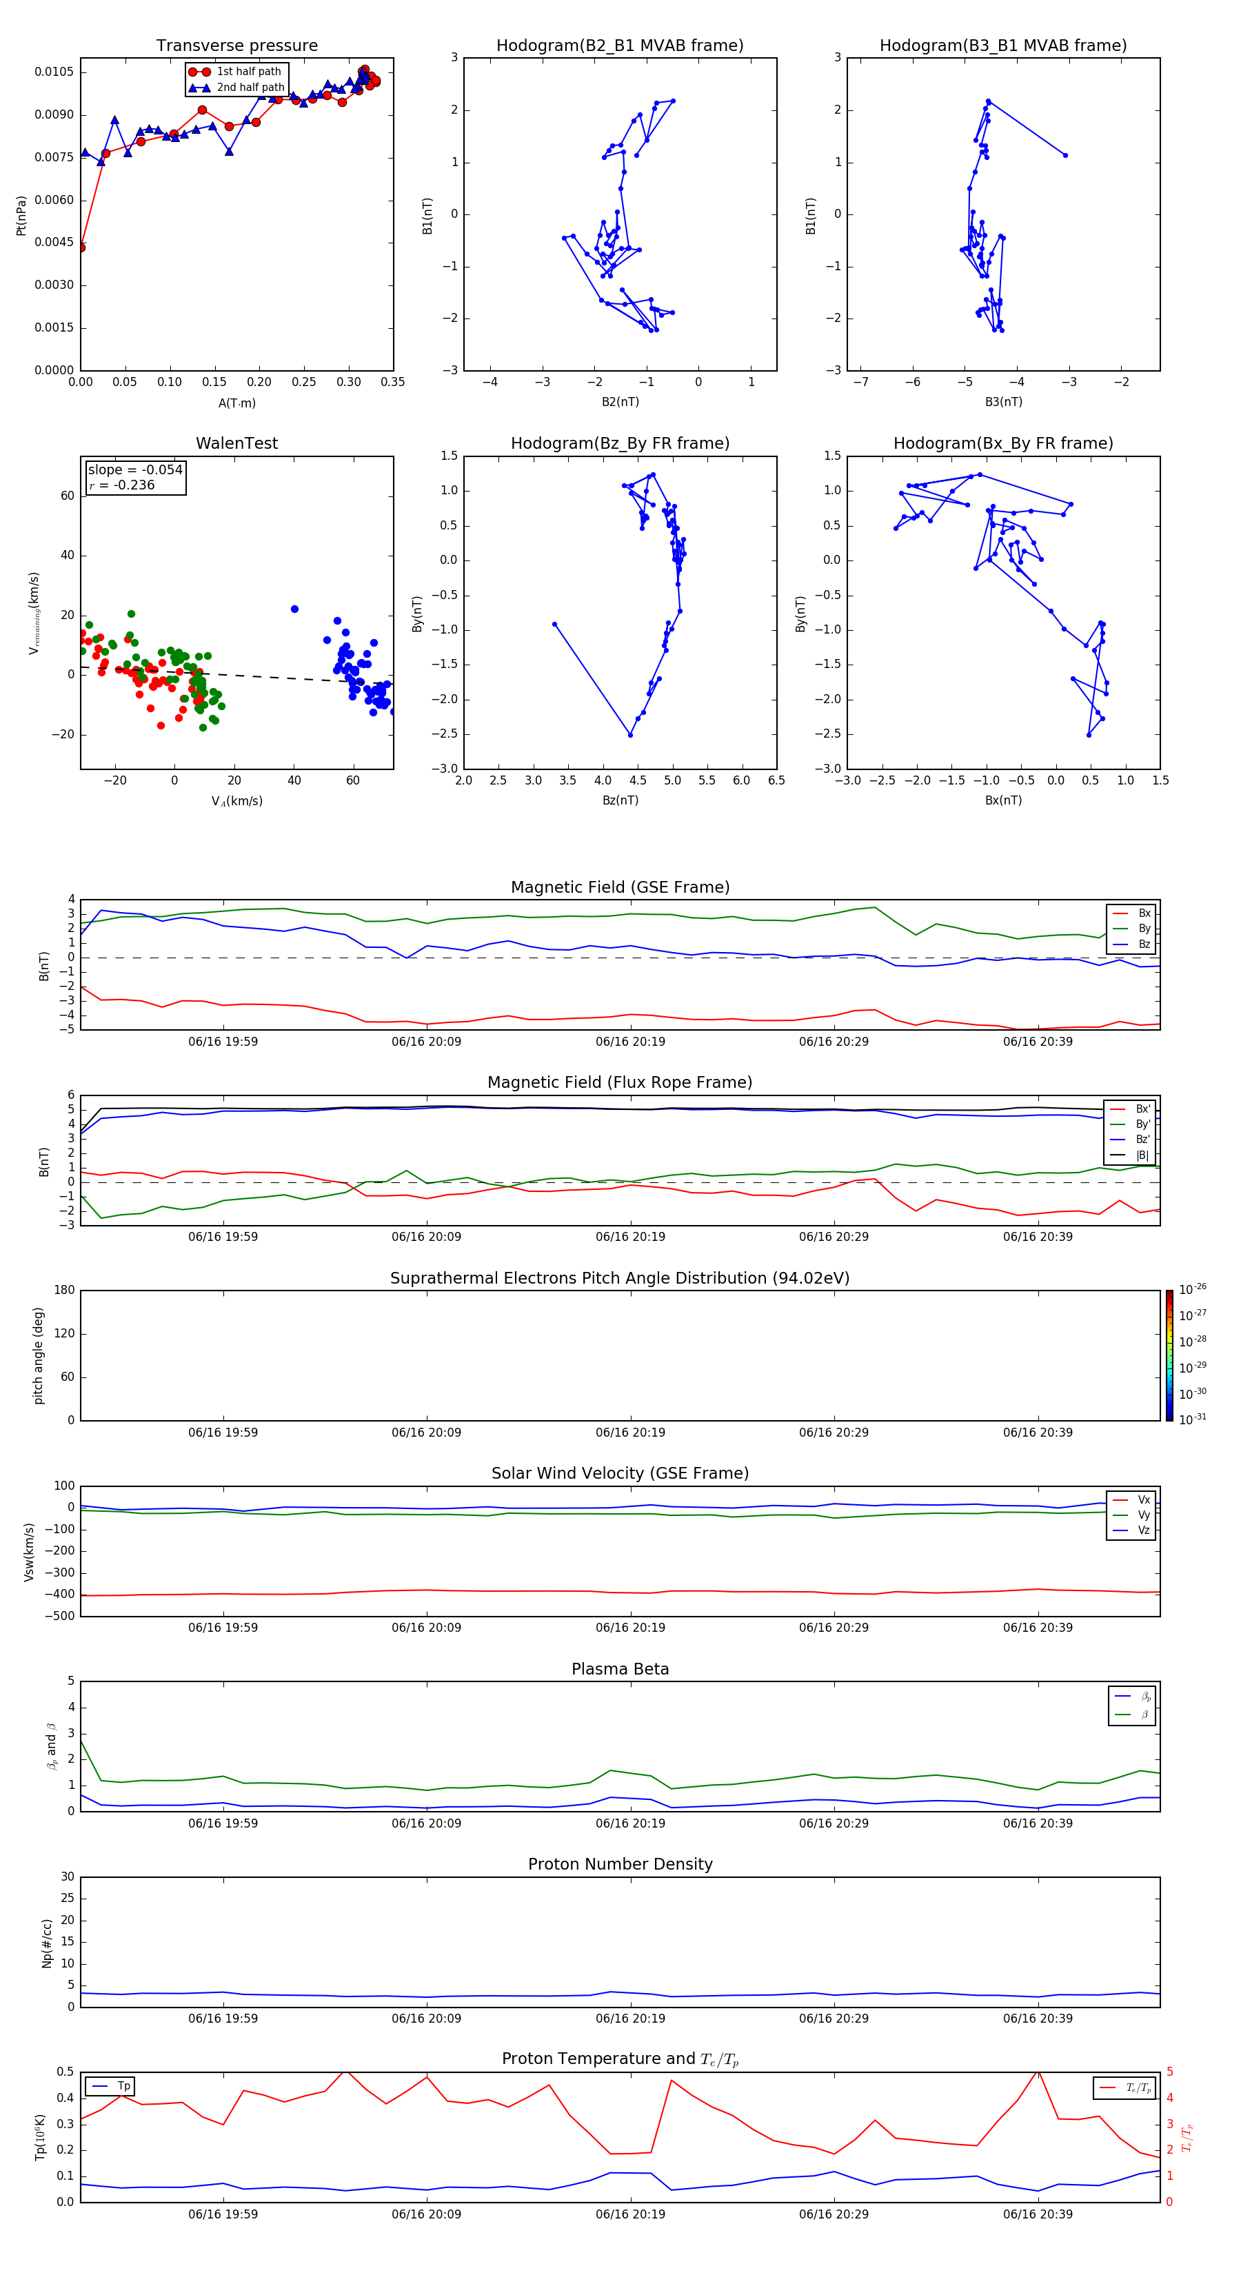Click '2nd half path' legend entry
The width and height of the screenshot is (1241, 2275).
tap(236, 88)
